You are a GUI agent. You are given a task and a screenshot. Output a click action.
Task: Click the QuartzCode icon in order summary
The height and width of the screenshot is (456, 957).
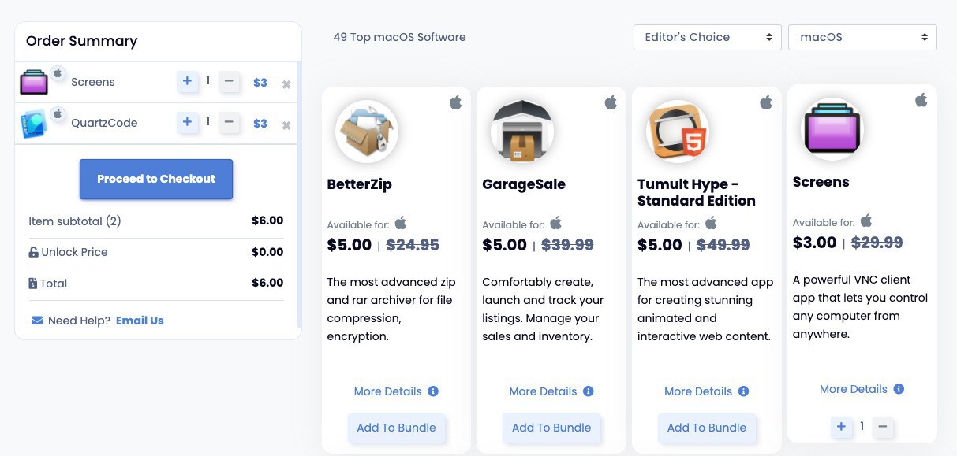pos(34,124)
